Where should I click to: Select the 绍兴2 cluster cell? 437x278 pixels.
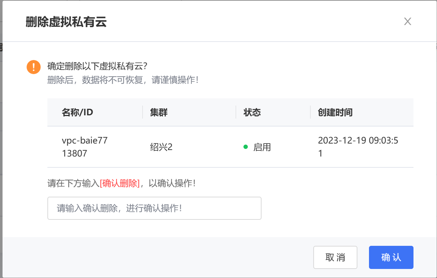coord(161,147)
